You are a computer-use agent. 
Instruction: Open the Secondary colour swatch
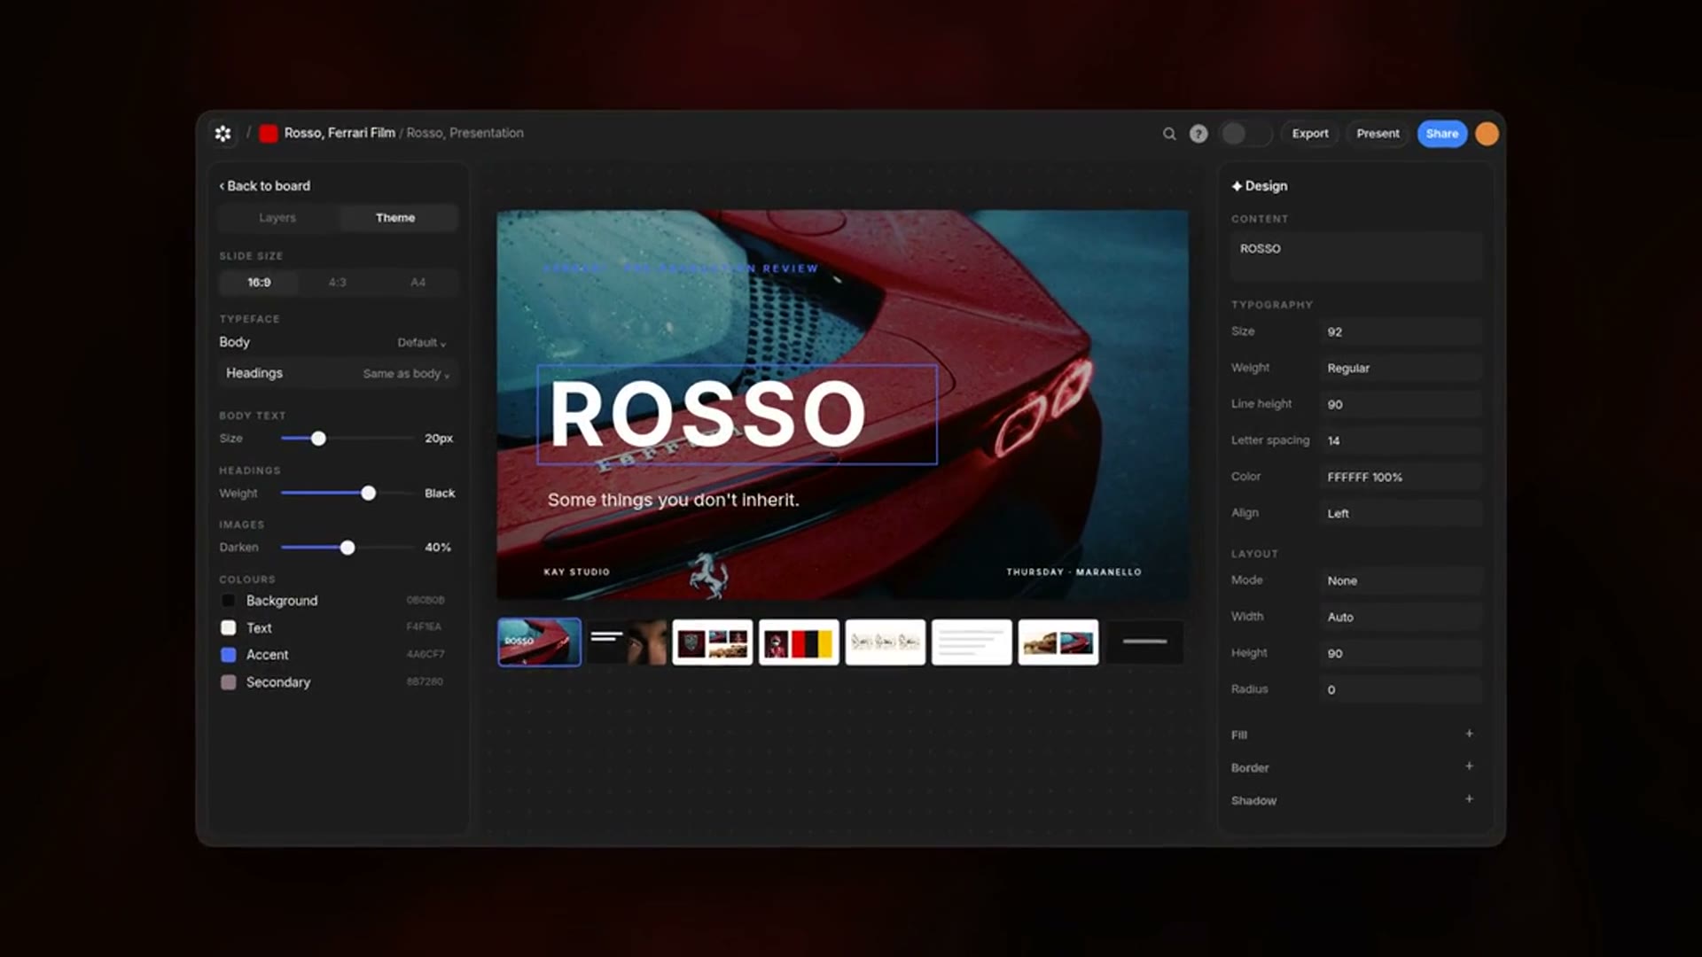tap(228, 682)
